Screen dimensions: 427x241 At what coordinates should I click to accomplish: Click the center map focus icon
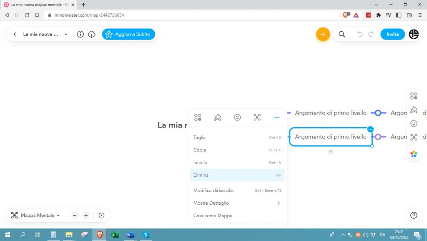tap(101, 215)
